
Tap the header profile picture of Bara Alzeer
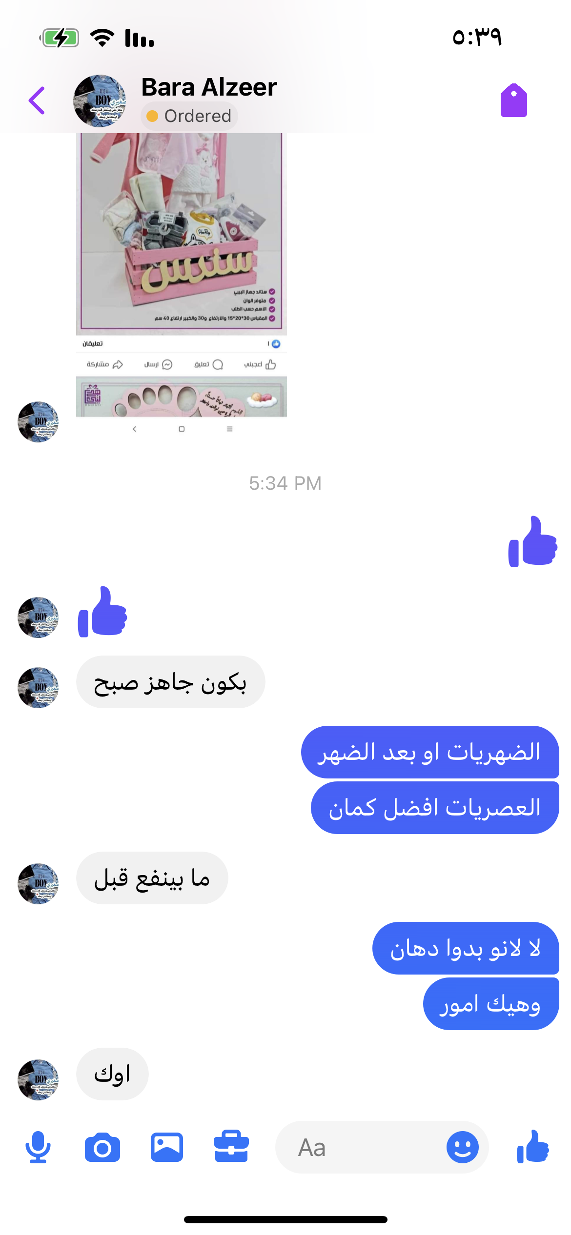click(100, 100)
